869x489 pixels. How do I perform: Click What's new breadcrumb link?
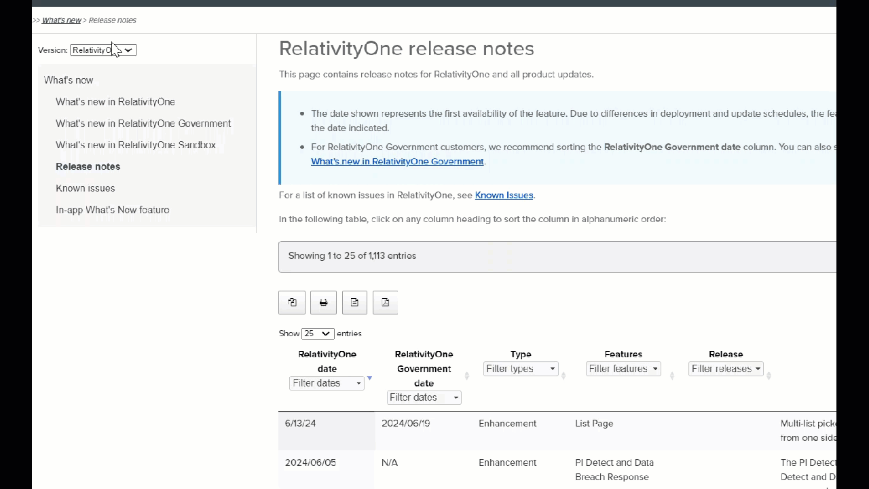click(x=62, y=20)
